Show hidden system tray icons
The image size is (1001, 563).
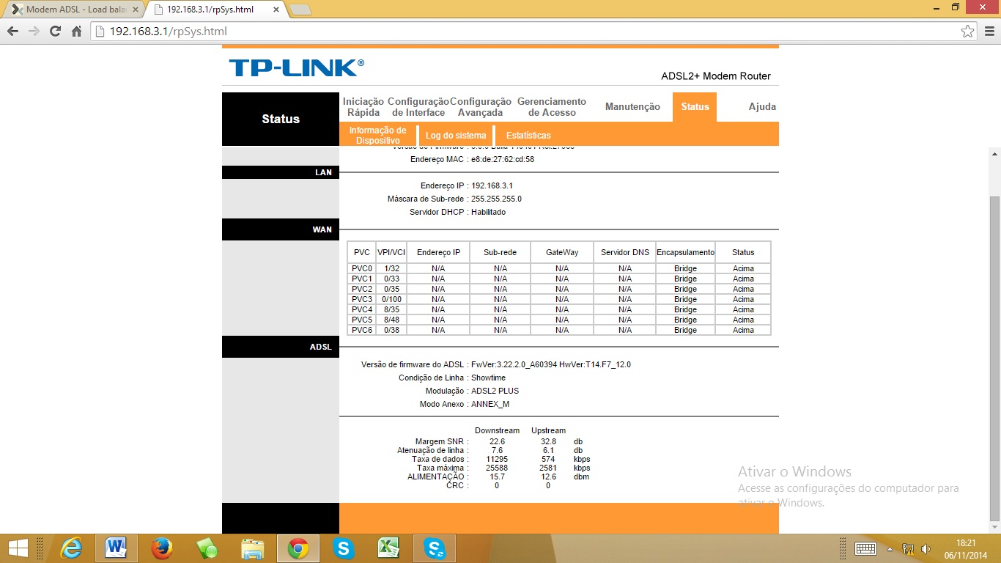(x=890, y=548)
